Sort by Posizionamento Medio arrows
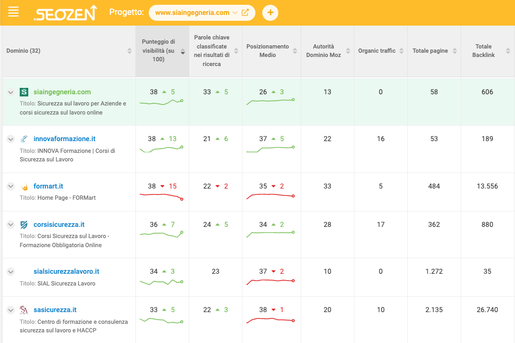The height and width of the screenshot is (343, 515). coord(295,51)
